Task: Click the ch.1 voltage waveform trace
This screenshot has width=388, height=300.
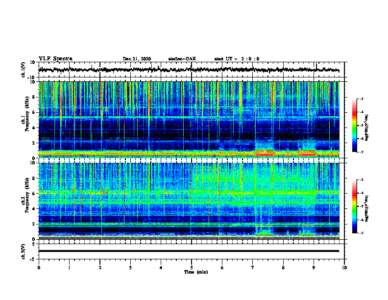Action: tap(189, 70)
